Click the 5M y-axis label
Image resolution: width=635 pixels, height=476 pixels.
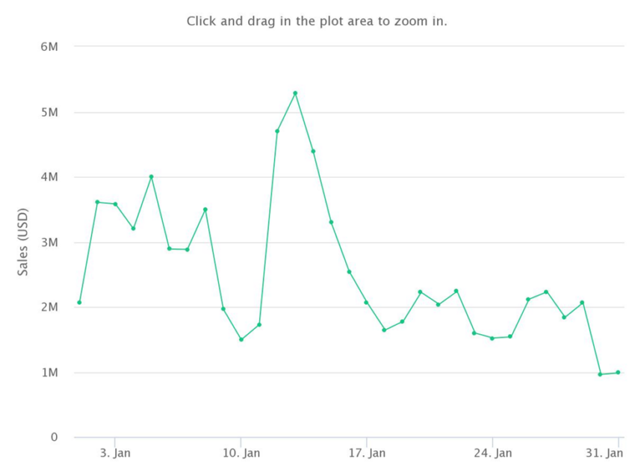pyautogui.click(x=49, y=112)
